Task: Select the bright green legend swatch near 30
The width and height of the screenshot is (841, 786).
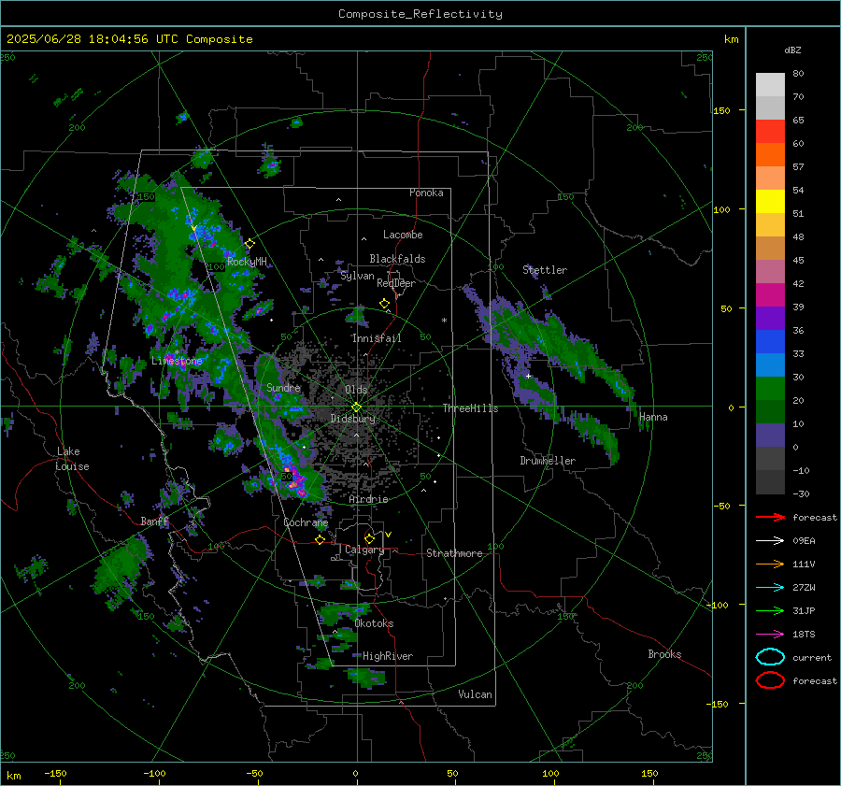Action: 770,388
